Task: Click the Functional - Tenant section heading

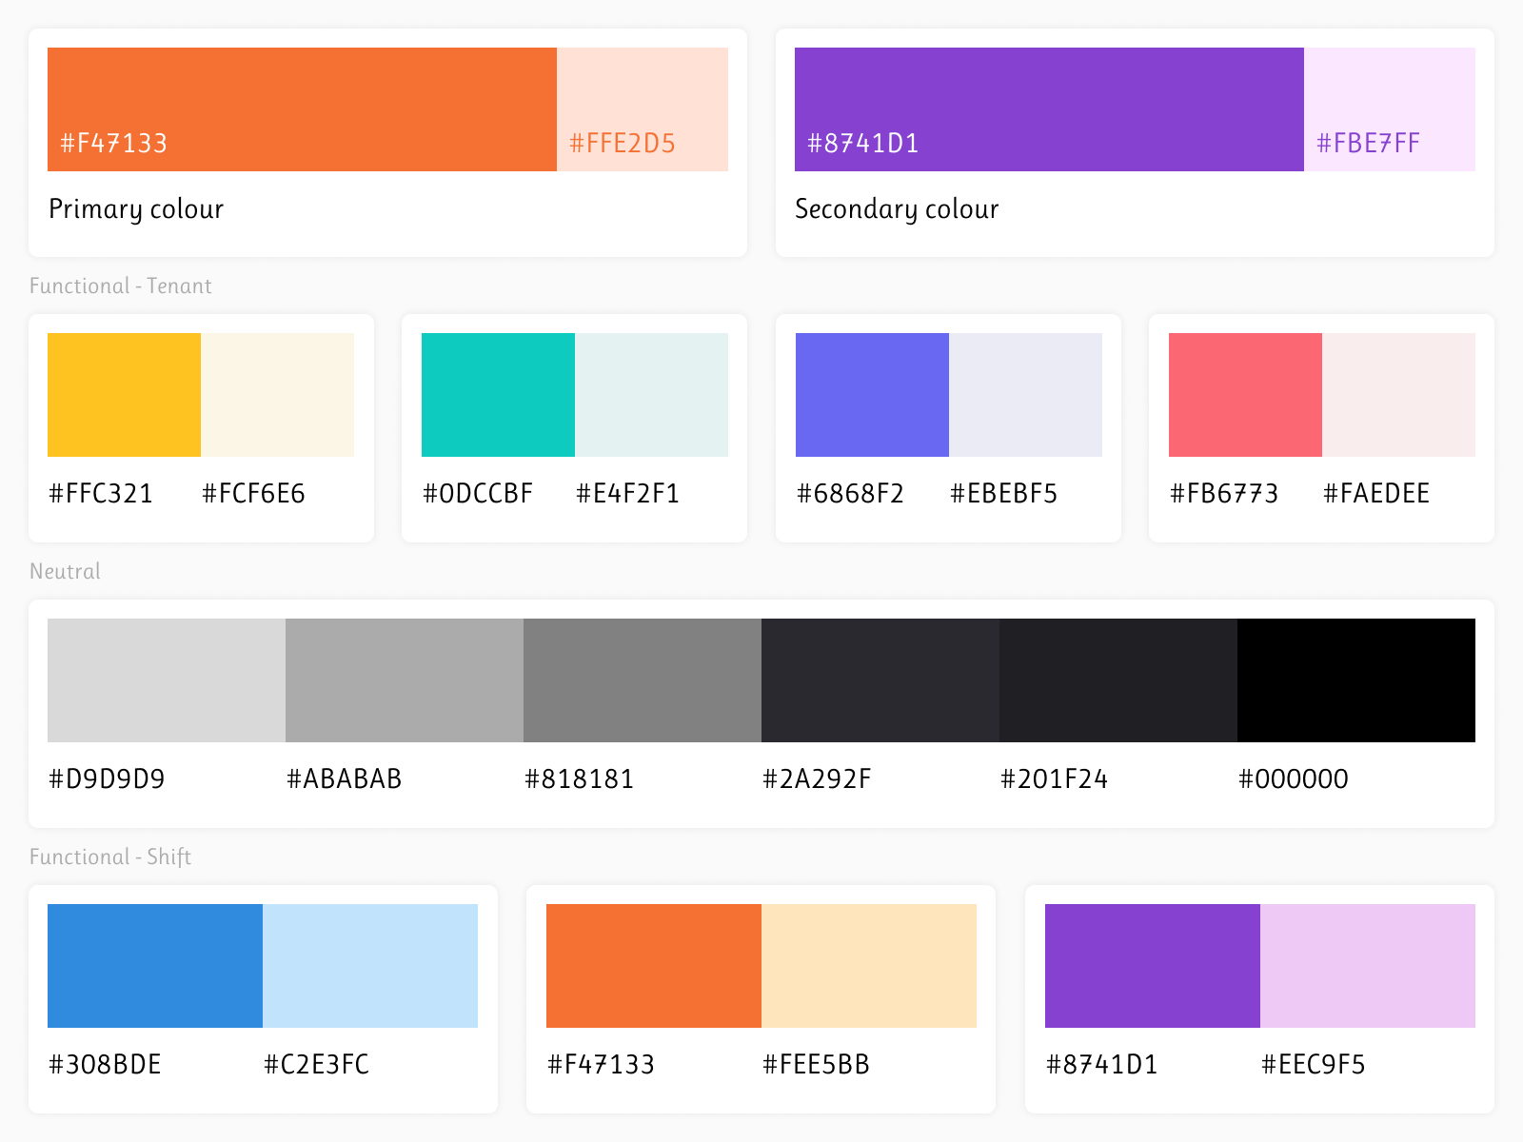Action: pyautogui.click(x=121, y=285)
